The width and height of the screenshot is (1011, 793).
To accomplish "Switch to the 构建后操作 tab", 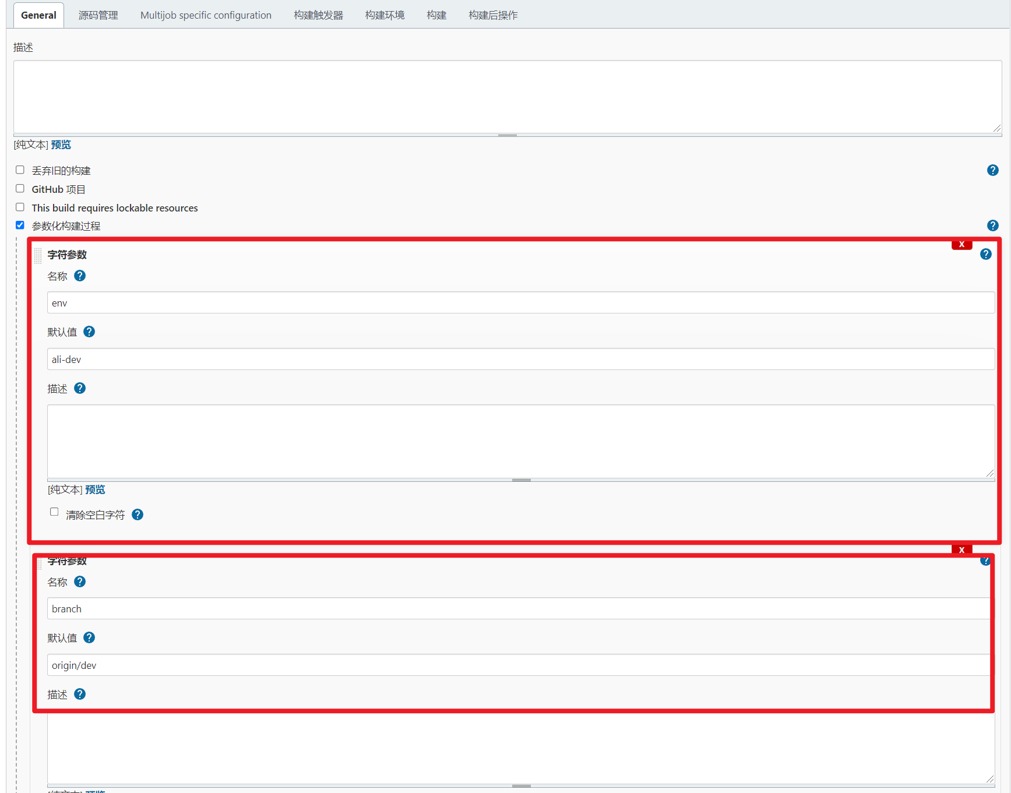I will tap(492, 15).
